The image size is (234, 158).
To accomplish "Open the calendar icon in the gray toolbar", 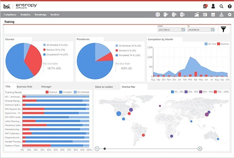I will click(x=213, y=15).
